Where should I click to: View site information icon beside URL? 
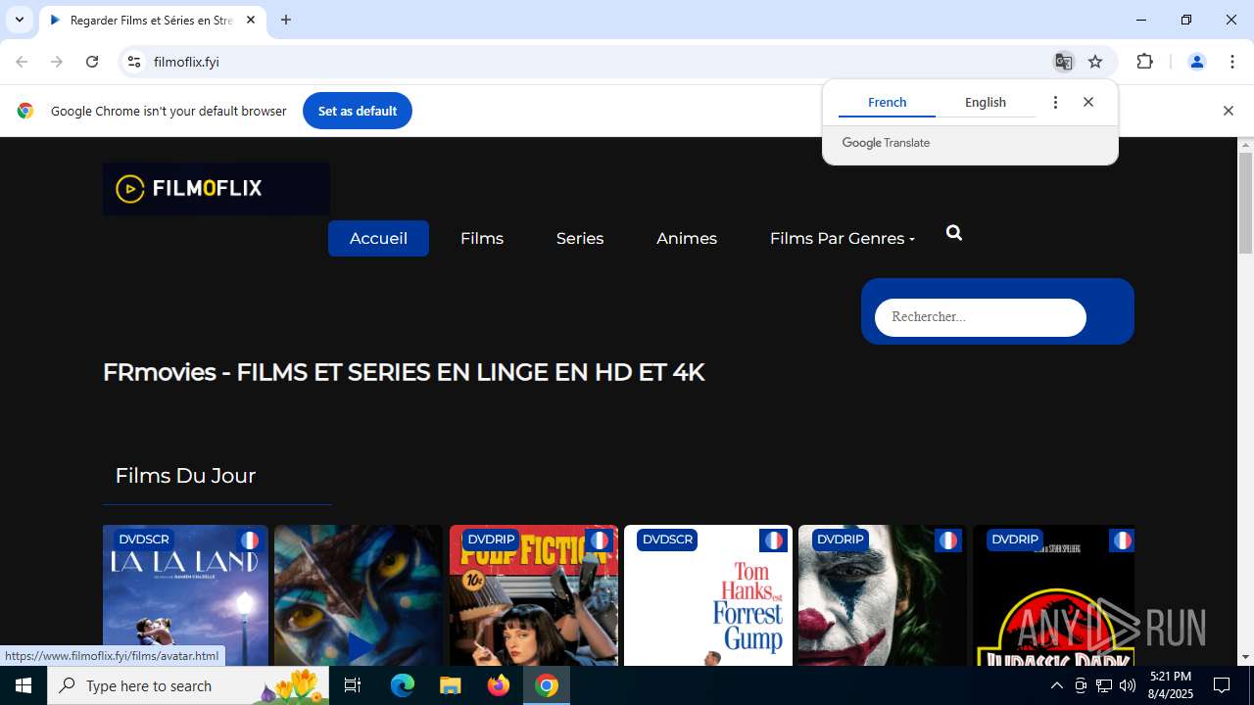[x=134, y=62]
